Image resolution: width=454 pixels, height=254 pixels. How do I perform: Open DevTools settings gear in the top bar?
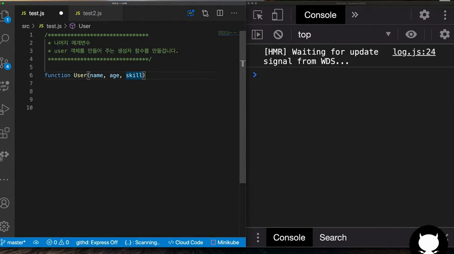pos(424,15)
